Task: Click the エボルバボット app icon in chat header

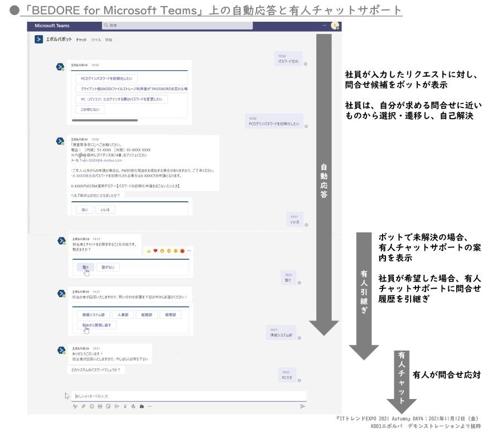Action: pos(38,40)
